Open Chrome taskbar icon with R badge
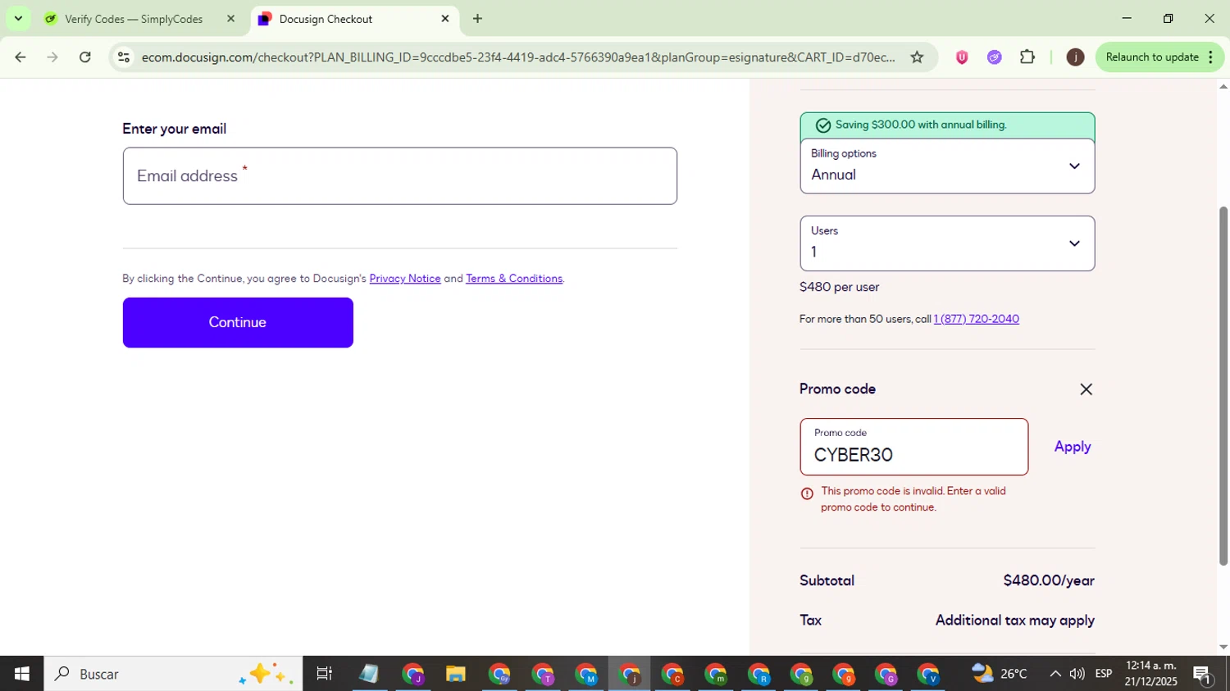The height and width of the screenshot is (691, 1230). [758, 674]
